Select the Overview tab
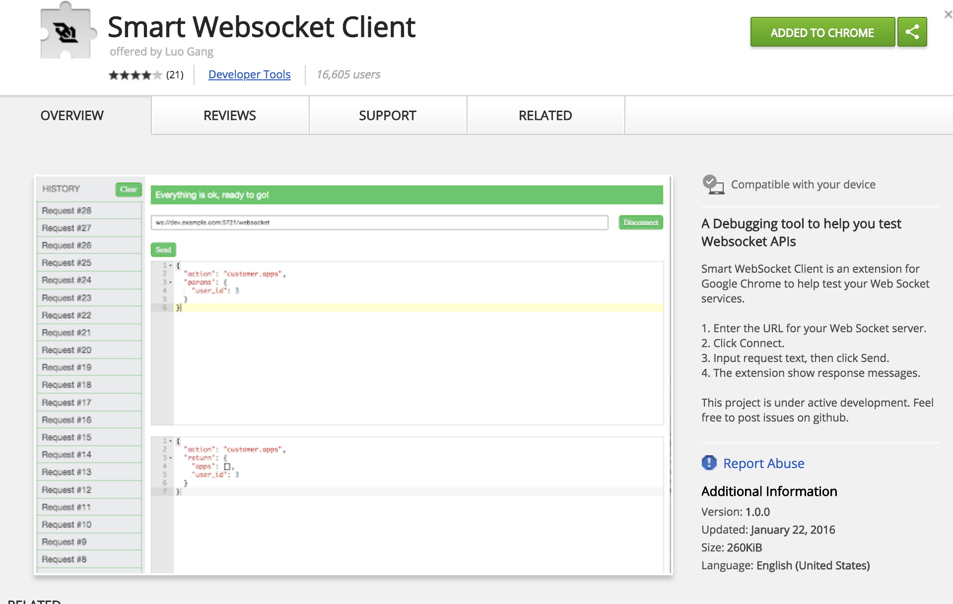 pyautogui.click(x=72, y=116)
